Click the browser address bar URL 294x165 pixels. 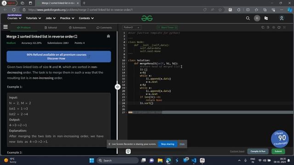tap(80, 10)
